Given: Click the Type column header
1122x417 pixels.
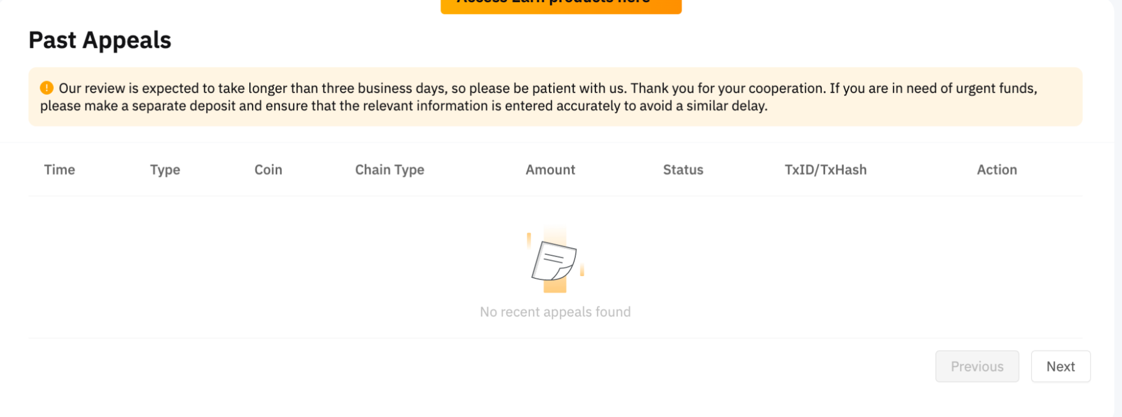Looking at the screenshot, I should 165,169.
